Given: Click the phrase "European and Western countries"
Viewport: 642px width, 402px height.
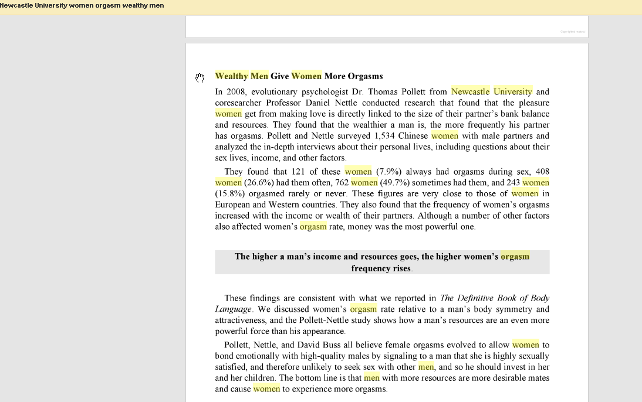Looking at the screenshot, I should tap(276, 205).
